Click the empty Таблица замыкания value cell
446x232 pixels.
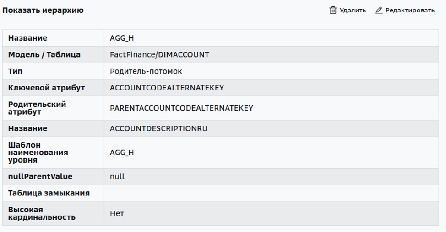click(x=272, y=193)
